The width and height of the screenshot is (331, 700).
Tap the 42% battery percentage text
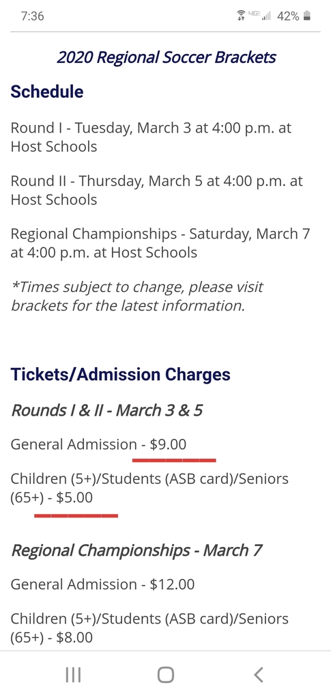click(288, 16)
